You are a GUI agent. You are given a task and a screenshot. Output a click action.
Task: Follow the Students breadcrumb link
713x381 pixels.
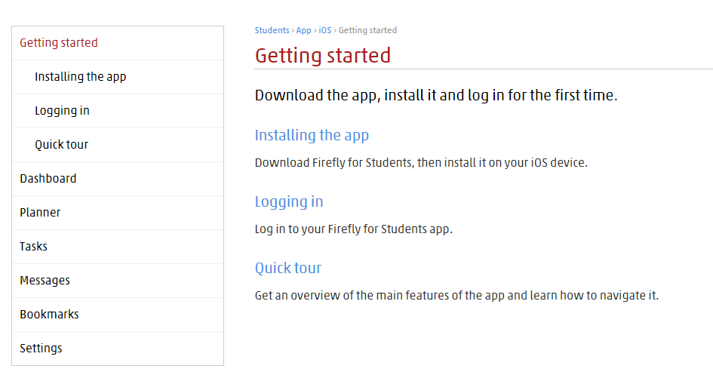(x=272, y=30)
